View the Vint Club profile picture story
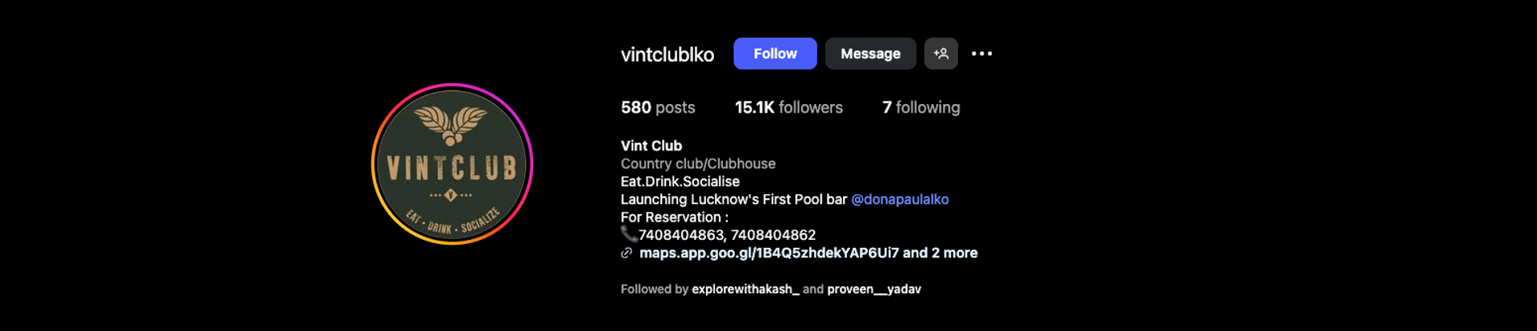The height and width of the screenshot is (331, 1537). [x=452, y=164]
